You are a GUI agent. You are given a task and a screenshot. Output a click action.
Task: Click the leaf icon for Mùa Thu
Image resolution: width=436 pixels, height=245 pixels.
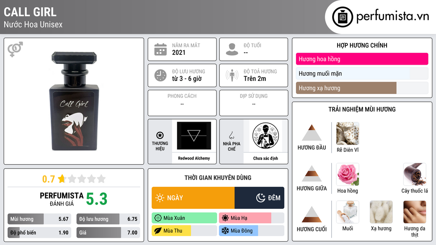pos(158,231)
